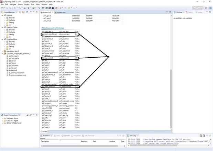Image resolution: width=213 pixels, height=151 pixels.
Task: Click Collapse All in Project Explorer
Action: pos(20,12)
